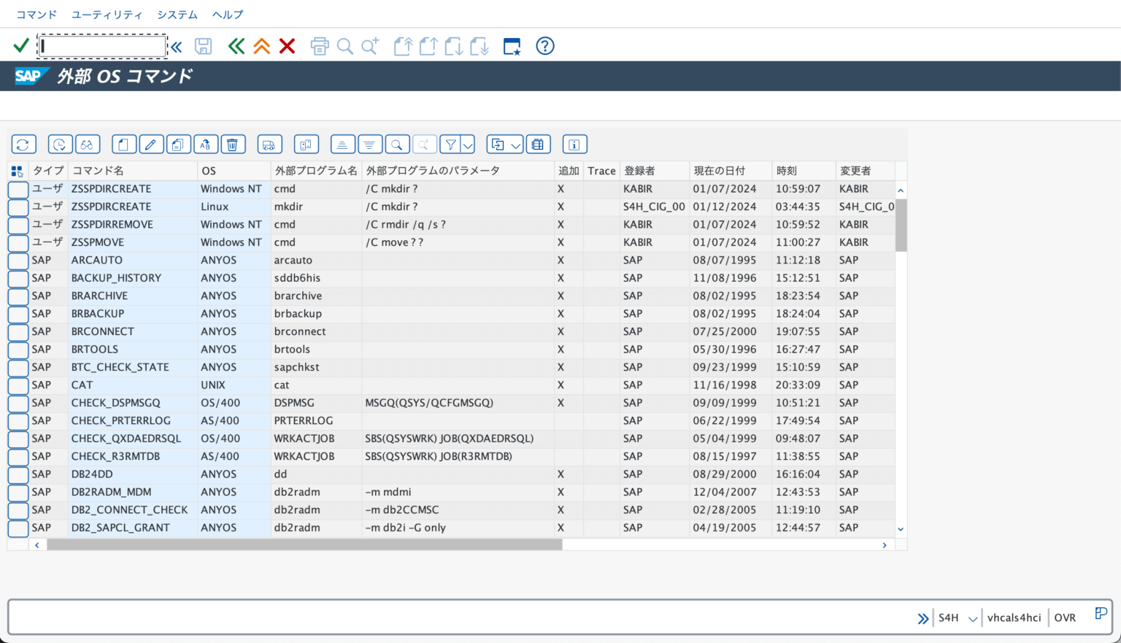The height and width of the screenshot is (643, 1121).
Task: Sort the list in ascending order
Action: 342,144
